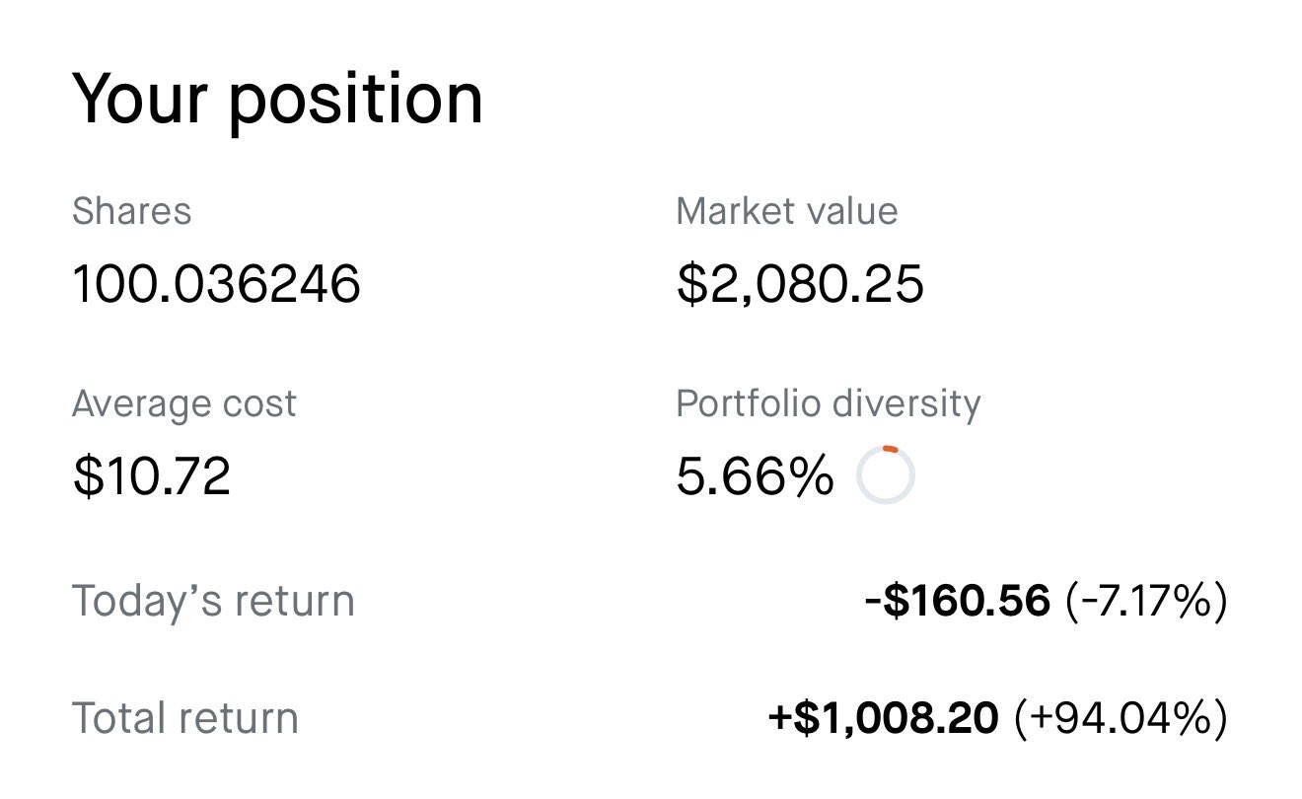The width and height of the screenshot is (1302, 799).
Task: Select the $10.72 average cost value
Action: 152,476
